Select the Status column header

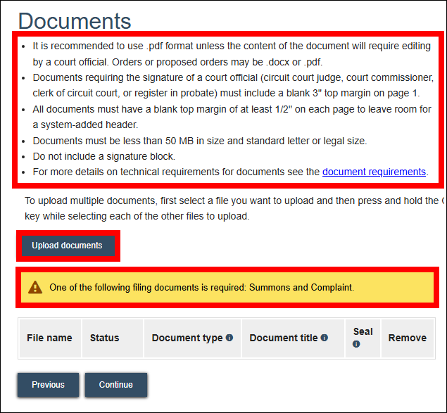[x=104, y=338]
